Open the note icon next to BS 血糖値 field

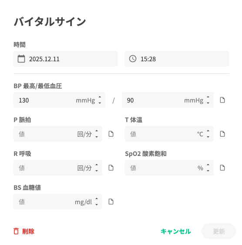click(111, 202)
